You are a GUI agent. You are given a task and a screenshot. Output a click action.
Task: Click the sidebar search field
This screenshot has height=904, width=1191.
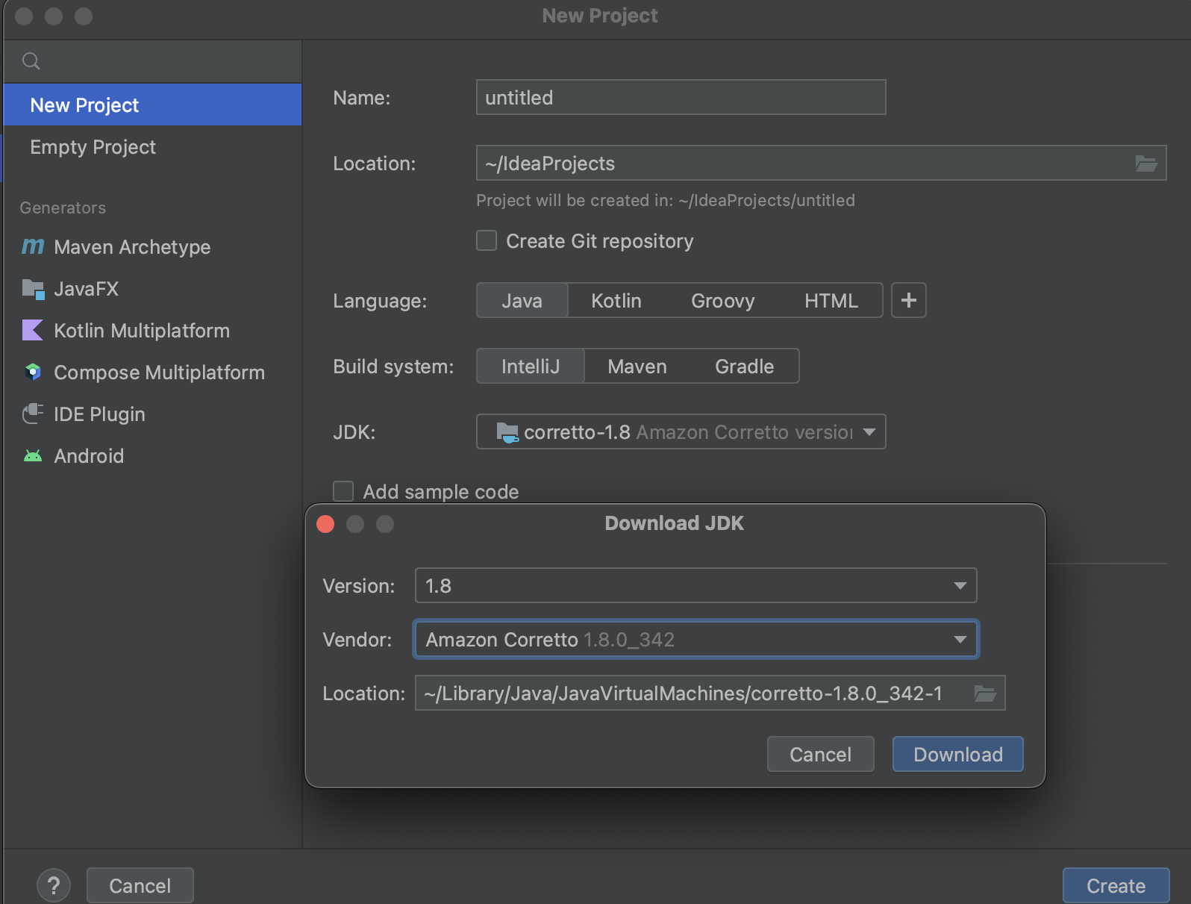pos(152,61)
